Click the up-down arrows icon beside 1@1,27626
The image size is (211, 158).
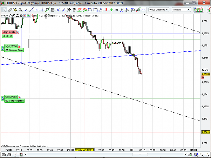[x=3, y=48]
